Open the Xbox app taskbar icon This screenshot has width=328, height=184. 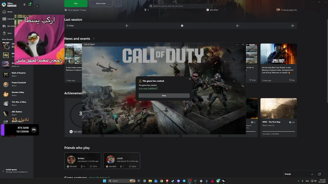coord(218,181)
